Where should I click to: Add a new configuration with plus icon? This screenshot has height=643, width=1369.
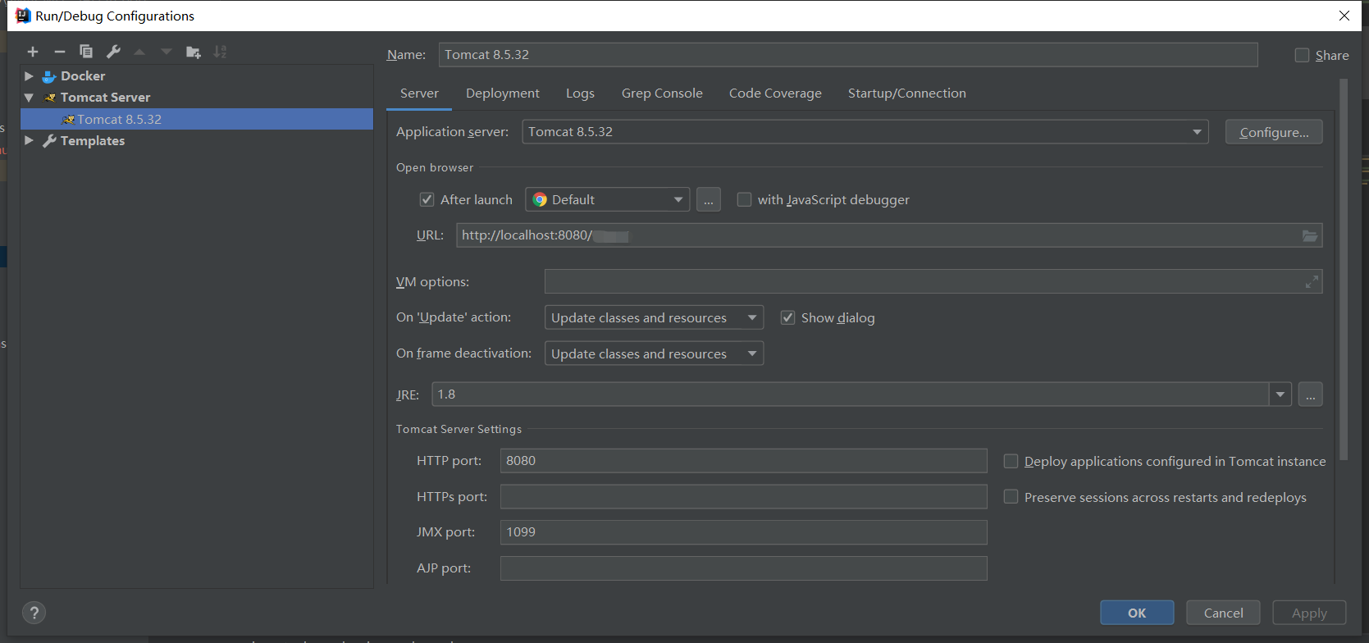(x=33, y=52)
